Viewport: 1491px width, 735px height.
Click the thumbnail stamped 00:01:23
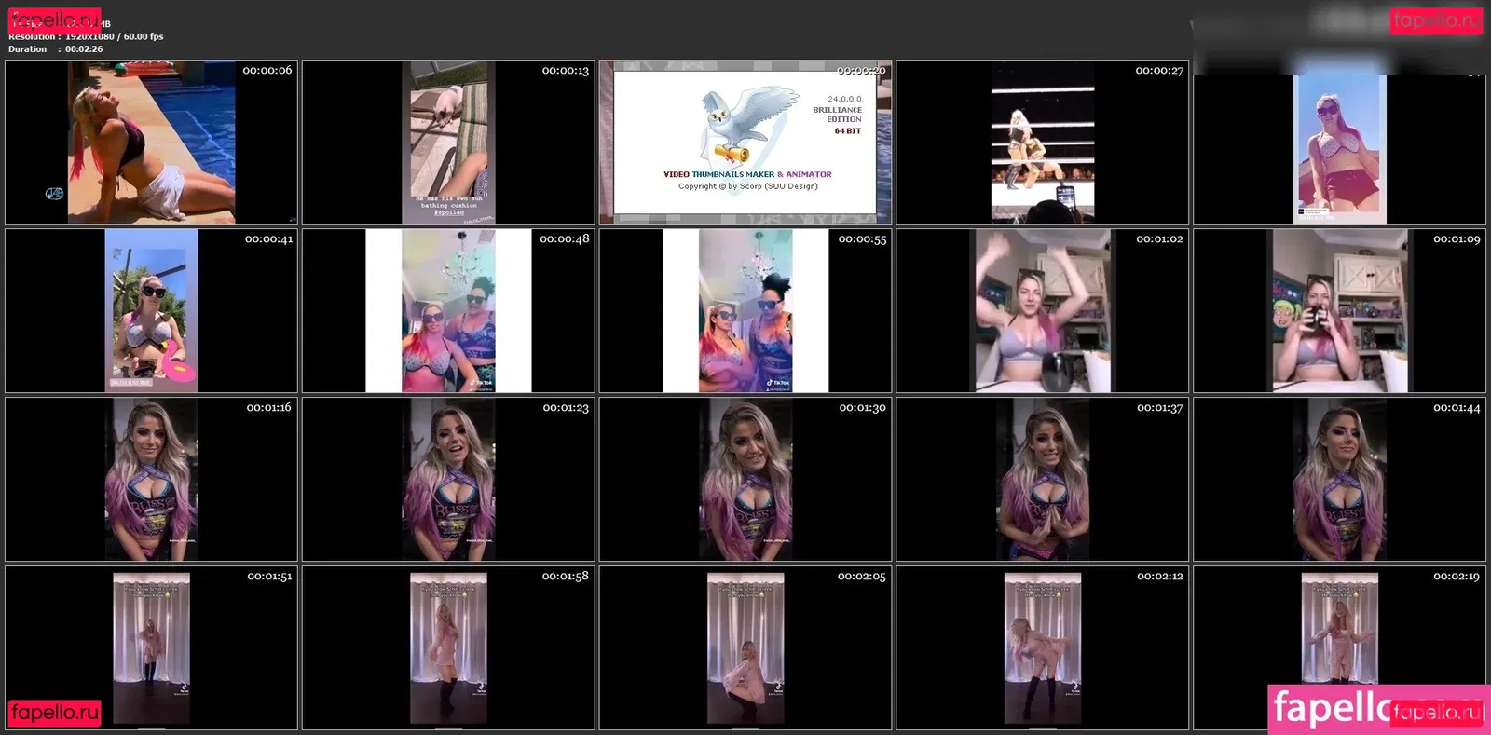pyautogui.click(x=448, y=479)
